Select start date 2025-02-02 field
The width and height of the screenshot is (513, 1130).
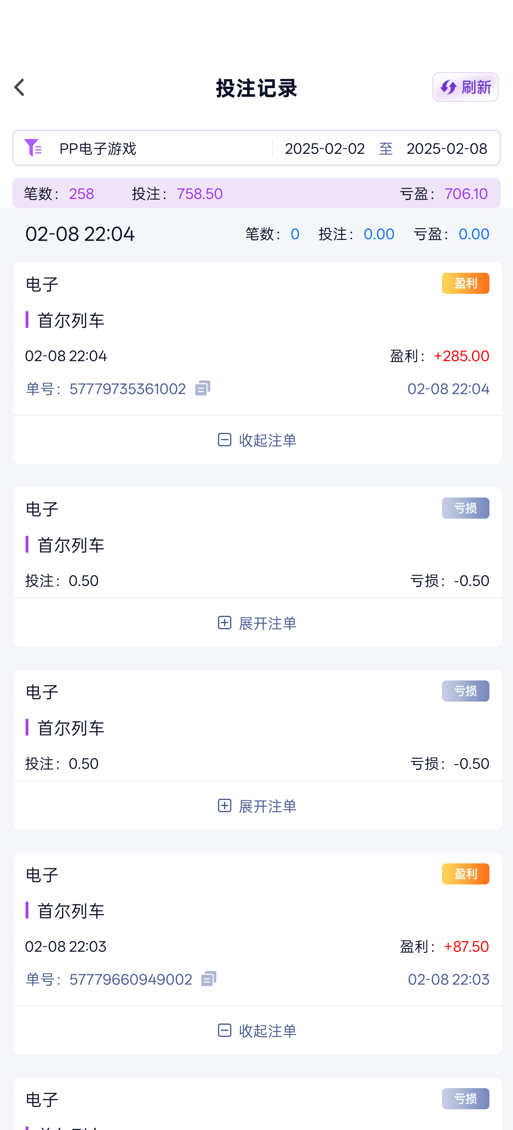click(325, 149)
